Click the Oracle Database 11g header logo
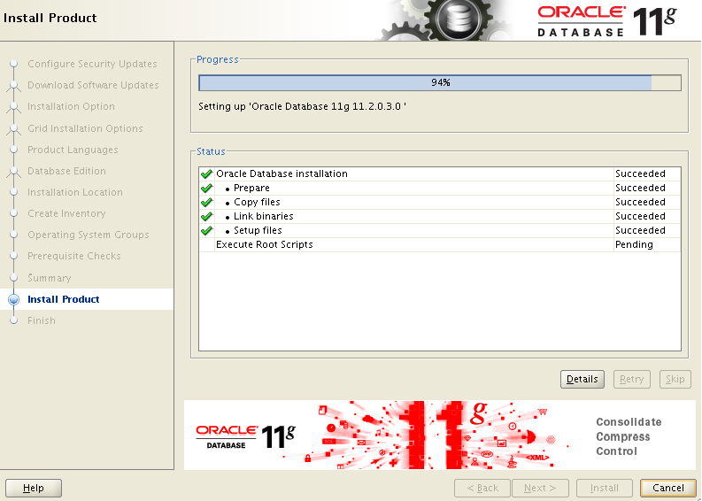This screenshot has height=501, width=702. (x=606, y=20)
